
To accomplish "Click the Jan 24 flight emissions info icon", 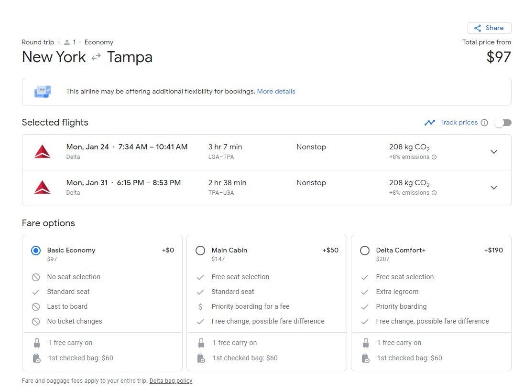I will 434,157.
